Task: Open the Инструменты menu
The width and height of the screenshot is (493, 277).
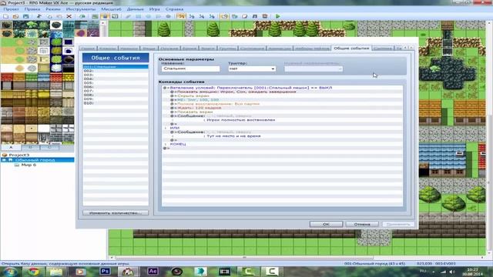Action: [80, 9]
